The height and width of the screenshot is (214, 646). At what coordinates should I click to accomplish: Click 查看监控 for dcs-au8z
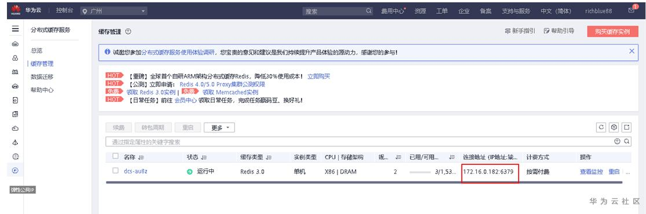tap(591, 172)
